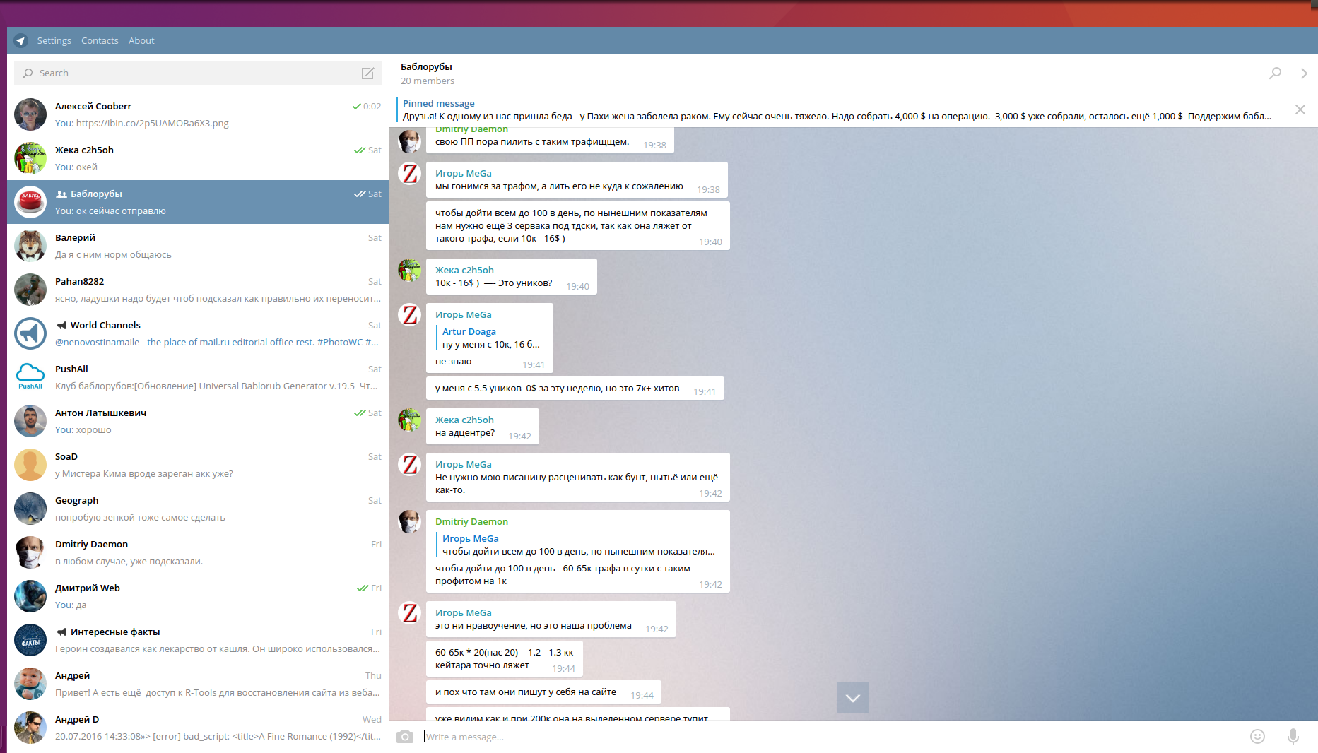Jump to latest messages with down arrow
This screenshot has height=753, width=1318.
coord(853,698)
